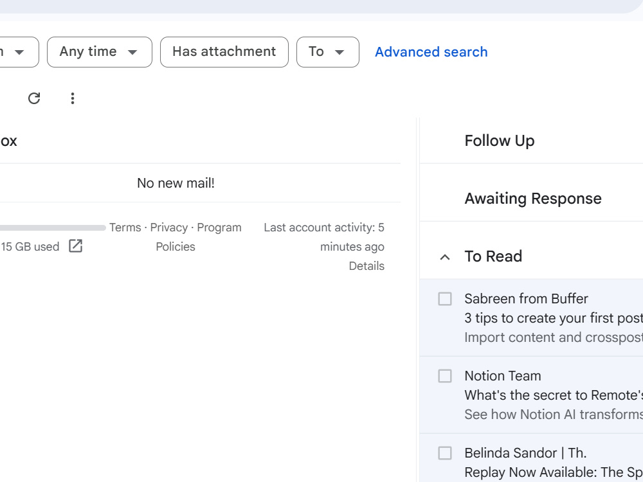Click the storage usage progress bar
Screen dimensions: 643x482
[53, 228]
